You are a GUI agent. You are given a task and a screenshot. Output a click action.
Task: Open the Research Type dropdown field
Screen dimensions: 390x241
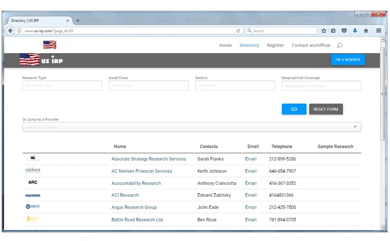(62, 86)
